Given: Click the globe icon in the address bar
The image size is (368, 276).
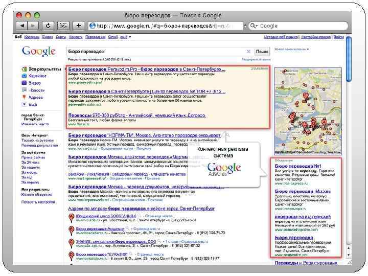Looking at the screenshot, I should [93, 26].
